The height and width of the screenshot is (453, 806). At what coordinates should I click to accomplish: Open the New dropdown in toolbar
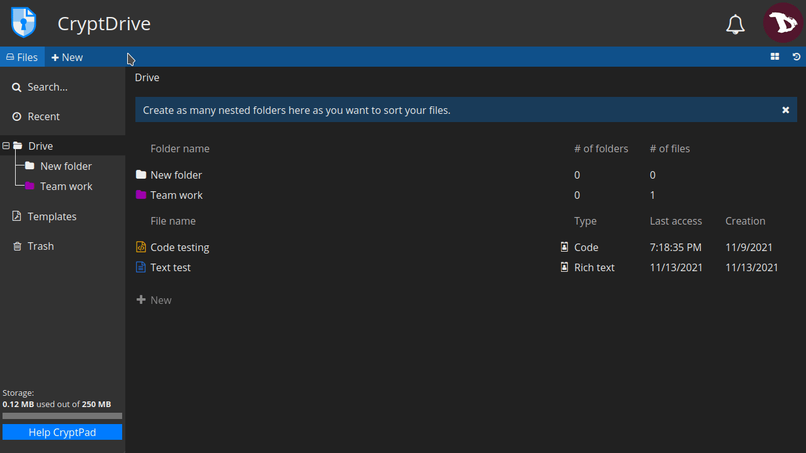[67, 57]
